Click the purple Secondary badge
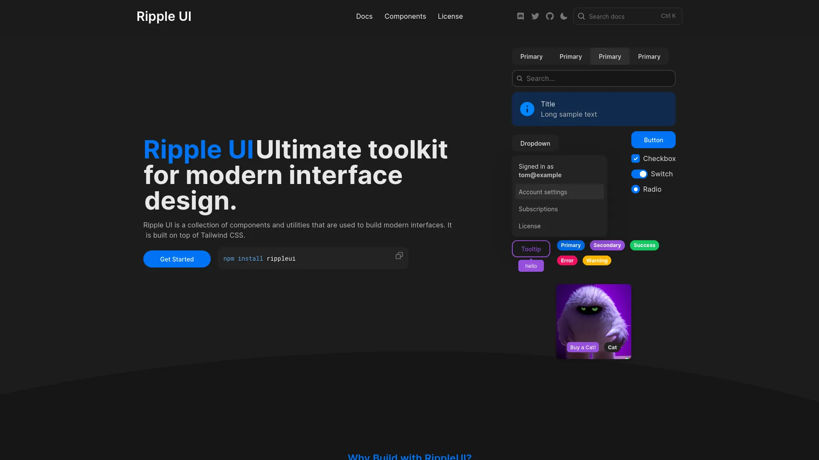 pyautogui.click(x=607, y=245)
